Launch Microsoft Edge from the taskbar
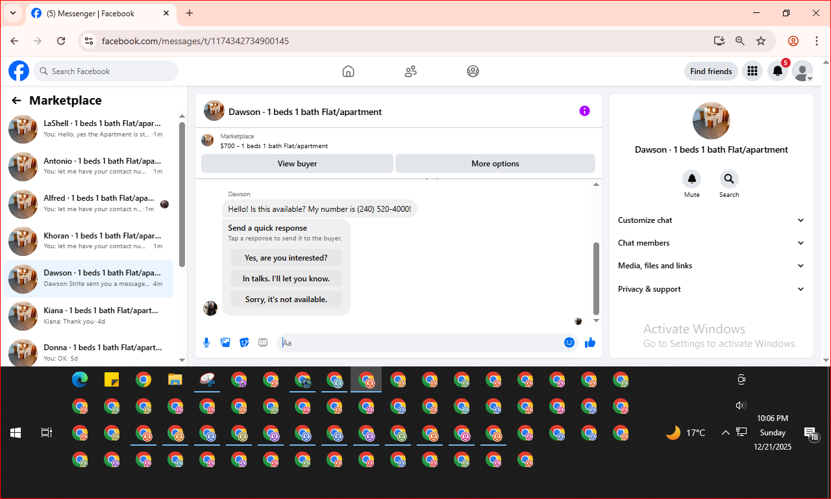The image size is (831, 499). [x=80, y=379]
